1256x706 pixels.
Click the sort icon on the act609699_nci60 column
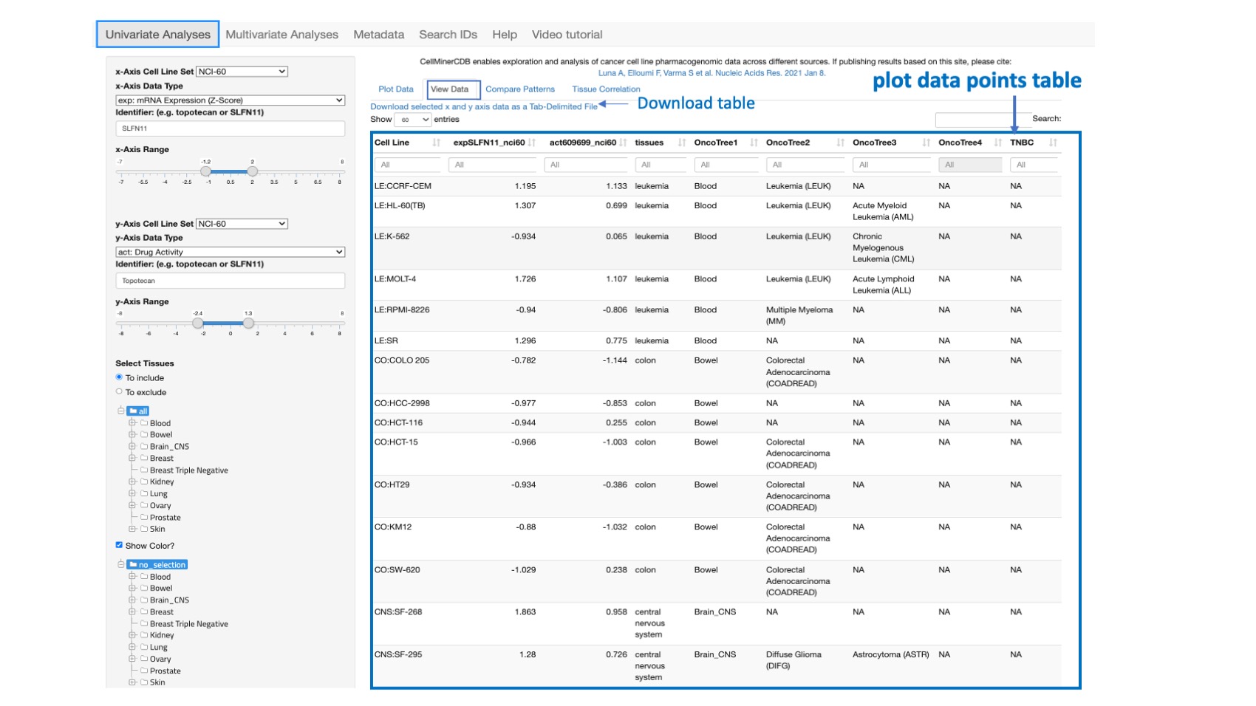pyautogui.click(x=624, y=143)
